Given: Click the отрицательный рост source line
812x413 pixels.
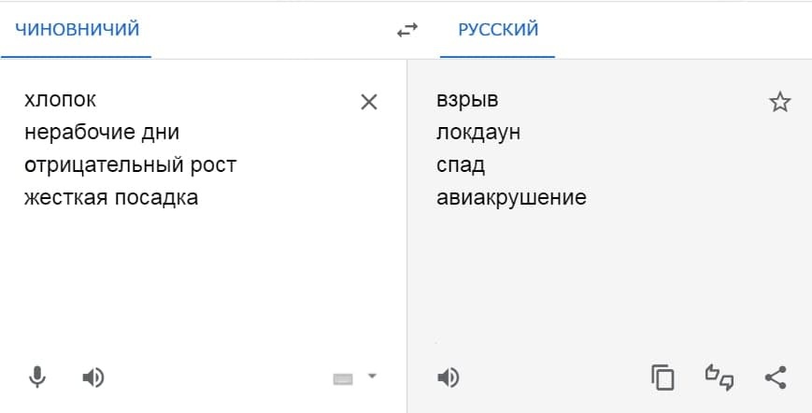Looking at the screenshot, I should coord(130,164).
